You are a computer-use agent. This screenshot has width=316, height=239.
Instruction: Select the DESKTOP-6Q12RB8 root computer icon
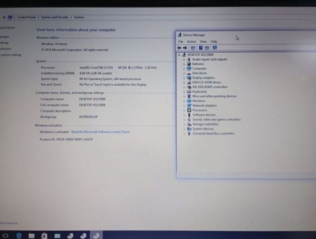point(184,55)
